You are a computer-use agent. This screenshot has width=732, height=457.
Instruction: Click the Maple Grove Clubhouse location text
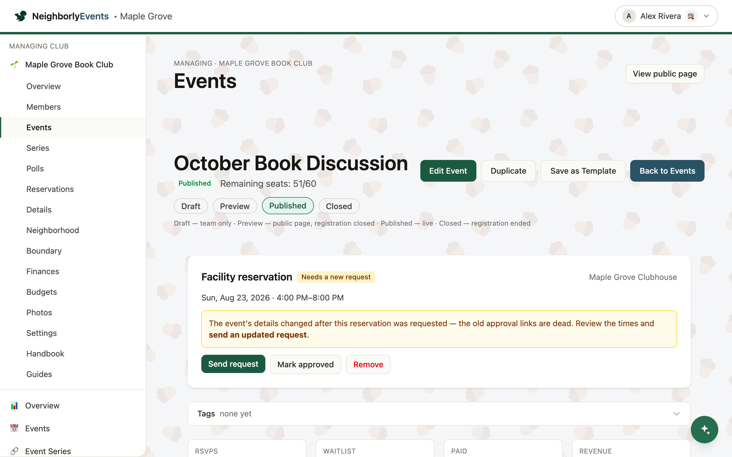click(x=633, y=277)
